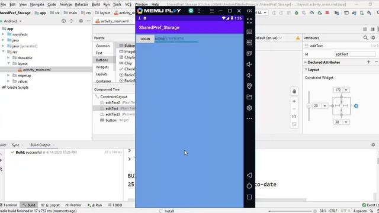
Task: Select activity_main.xml in project tree
Action: [x=37, y=70]
